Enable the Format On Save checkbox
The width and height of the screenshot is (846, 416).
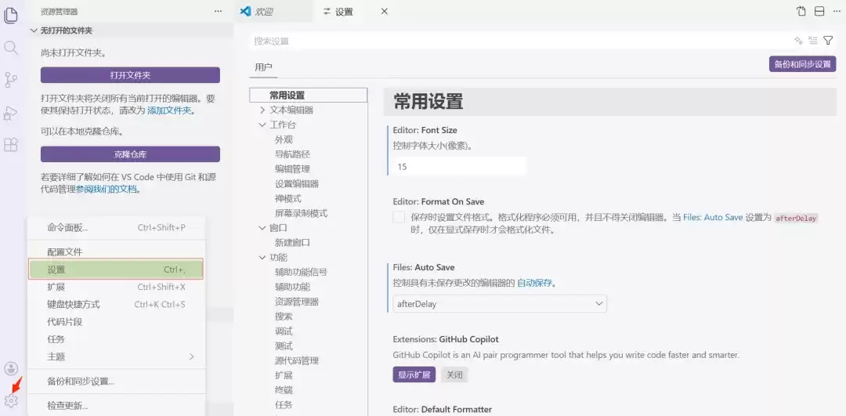[399, 218]
